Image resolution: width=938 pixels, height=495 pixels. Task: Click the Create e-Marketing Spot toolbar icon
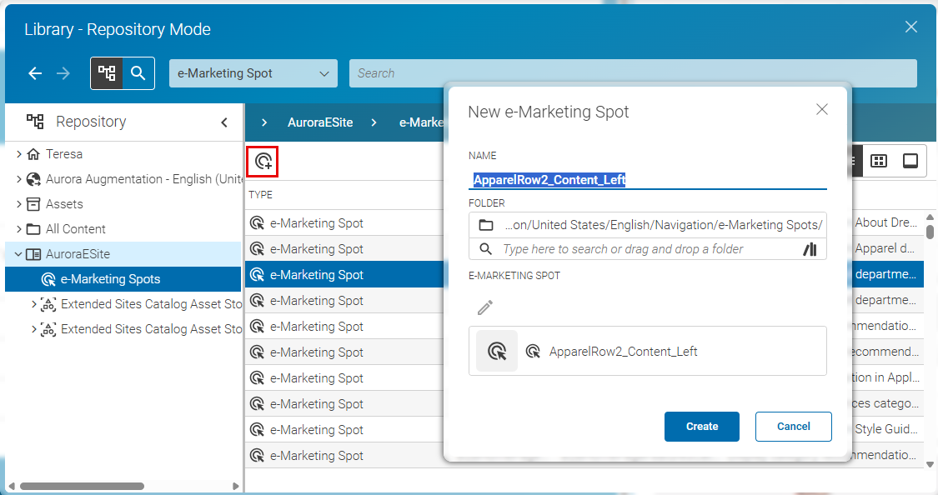262,162
